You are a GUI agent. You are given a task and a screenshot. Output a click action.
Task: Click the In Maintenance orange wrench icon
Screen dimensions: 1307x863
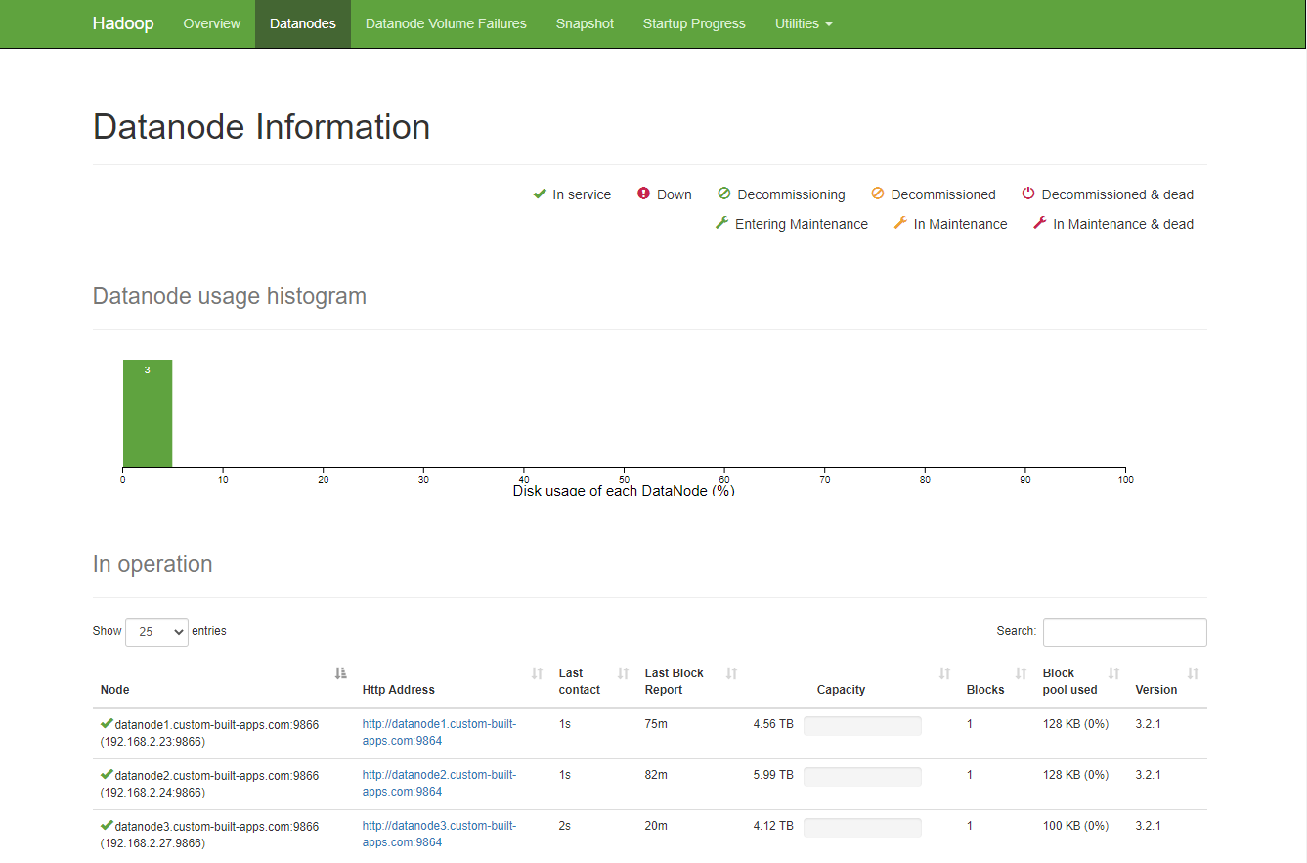(x=901, y=223)
